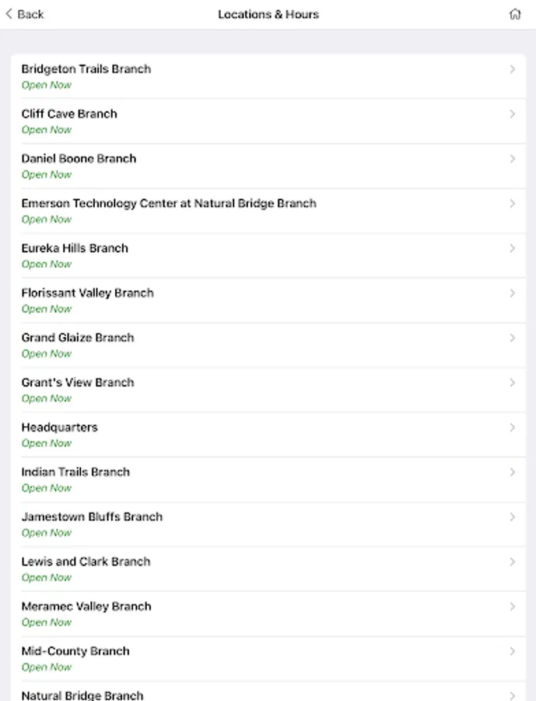Expand Cliff Cave Branch chevron

click(x=512, y=114)
